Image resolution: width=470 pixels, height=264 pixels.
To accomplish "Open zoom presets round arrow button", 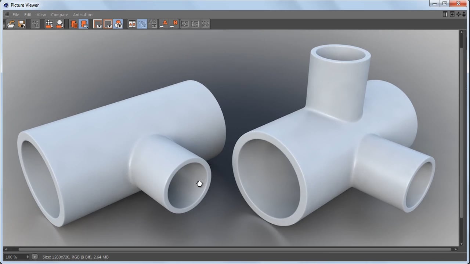I will pyautogui.click(x=35, y=257).
